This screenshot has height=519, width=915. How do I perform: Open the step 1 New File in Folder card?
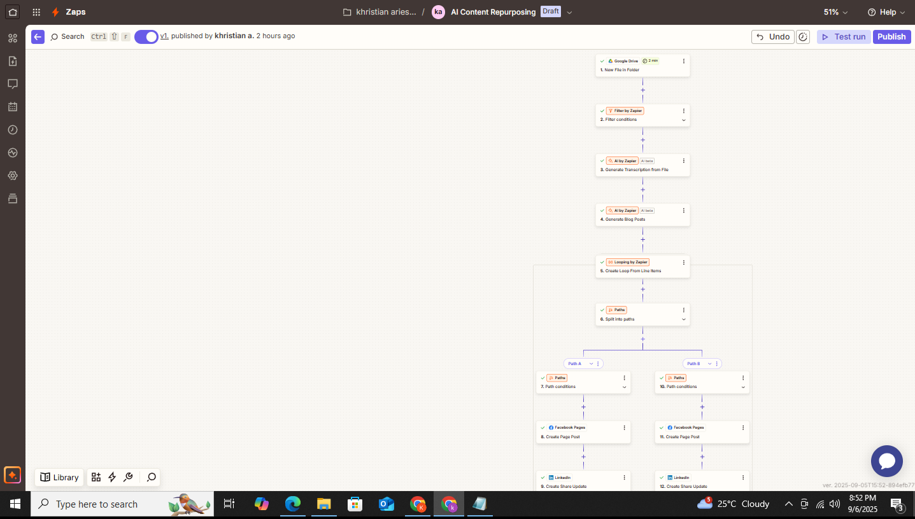(642, 65)
